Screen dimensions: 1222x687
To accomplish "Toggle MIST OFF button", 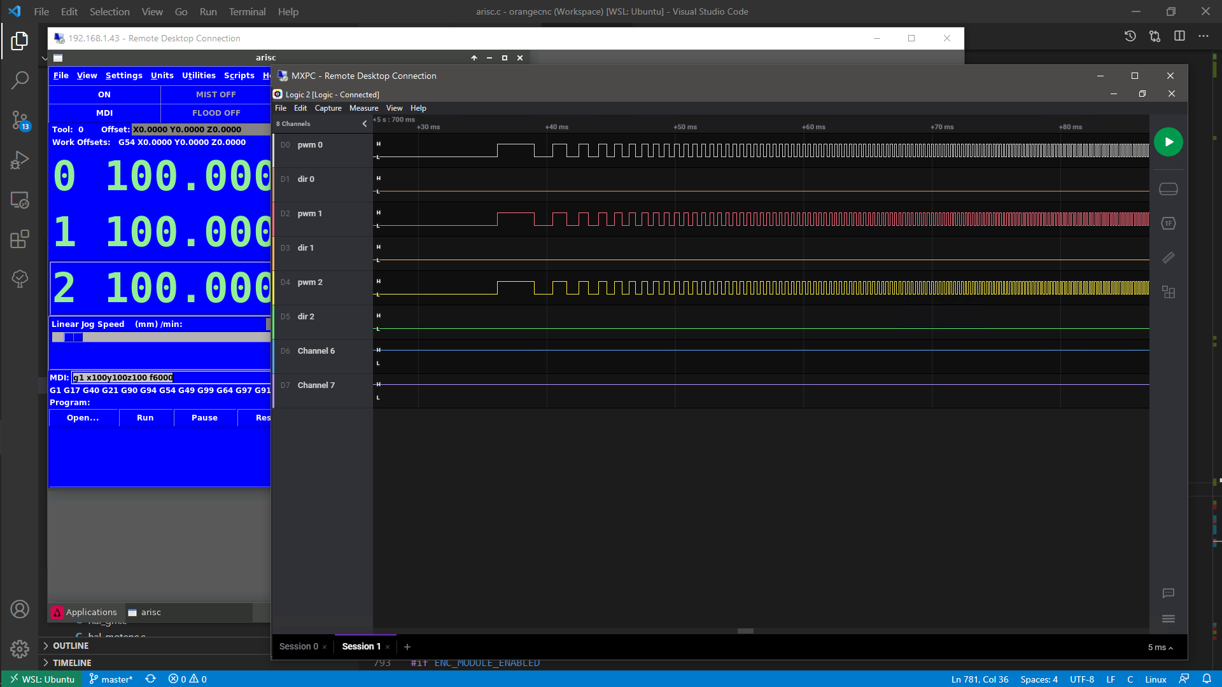I will coord(216,95).
